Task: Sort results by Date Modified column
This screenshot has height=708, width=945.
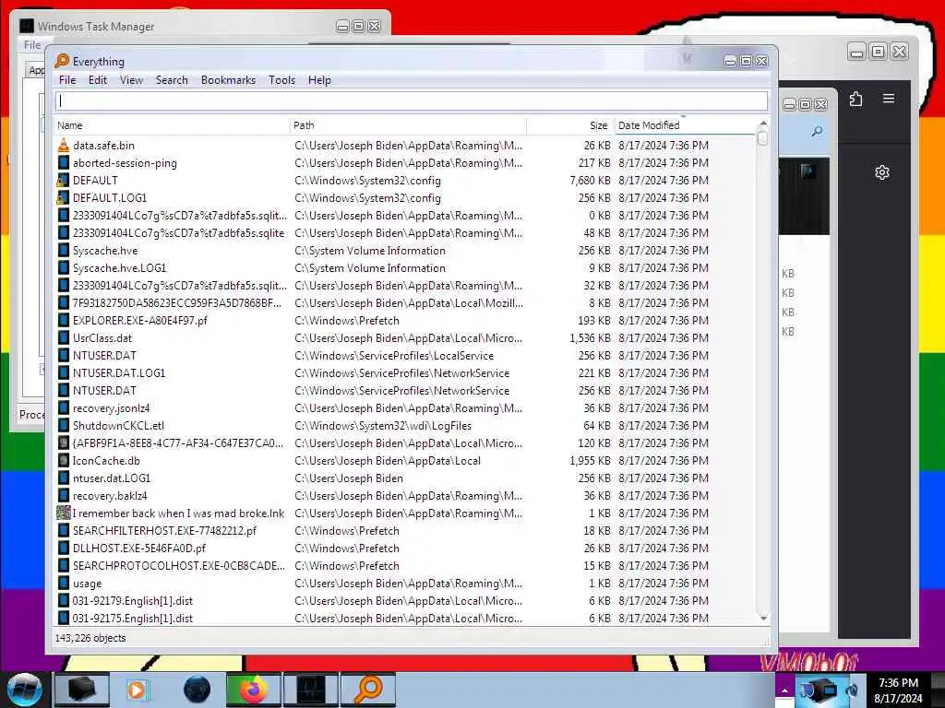Action: tap(684, 125)
